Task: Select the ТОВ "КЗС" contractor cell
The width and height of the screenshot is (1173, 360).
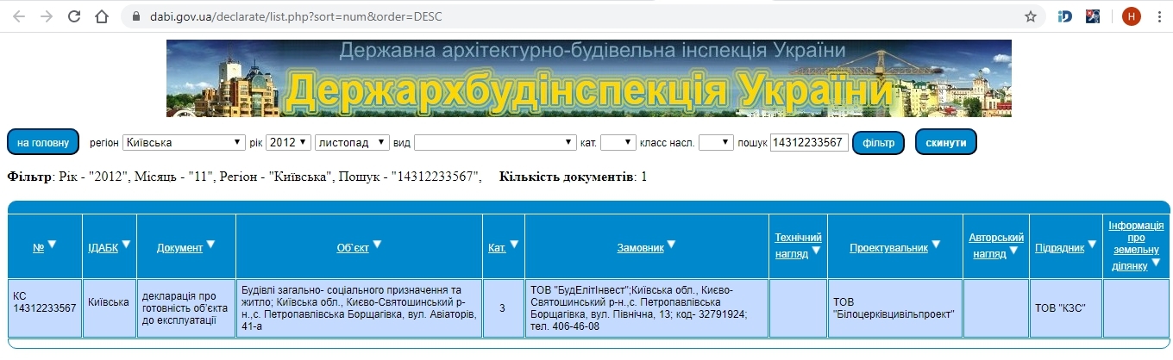Action: (x=1065, y=307)
